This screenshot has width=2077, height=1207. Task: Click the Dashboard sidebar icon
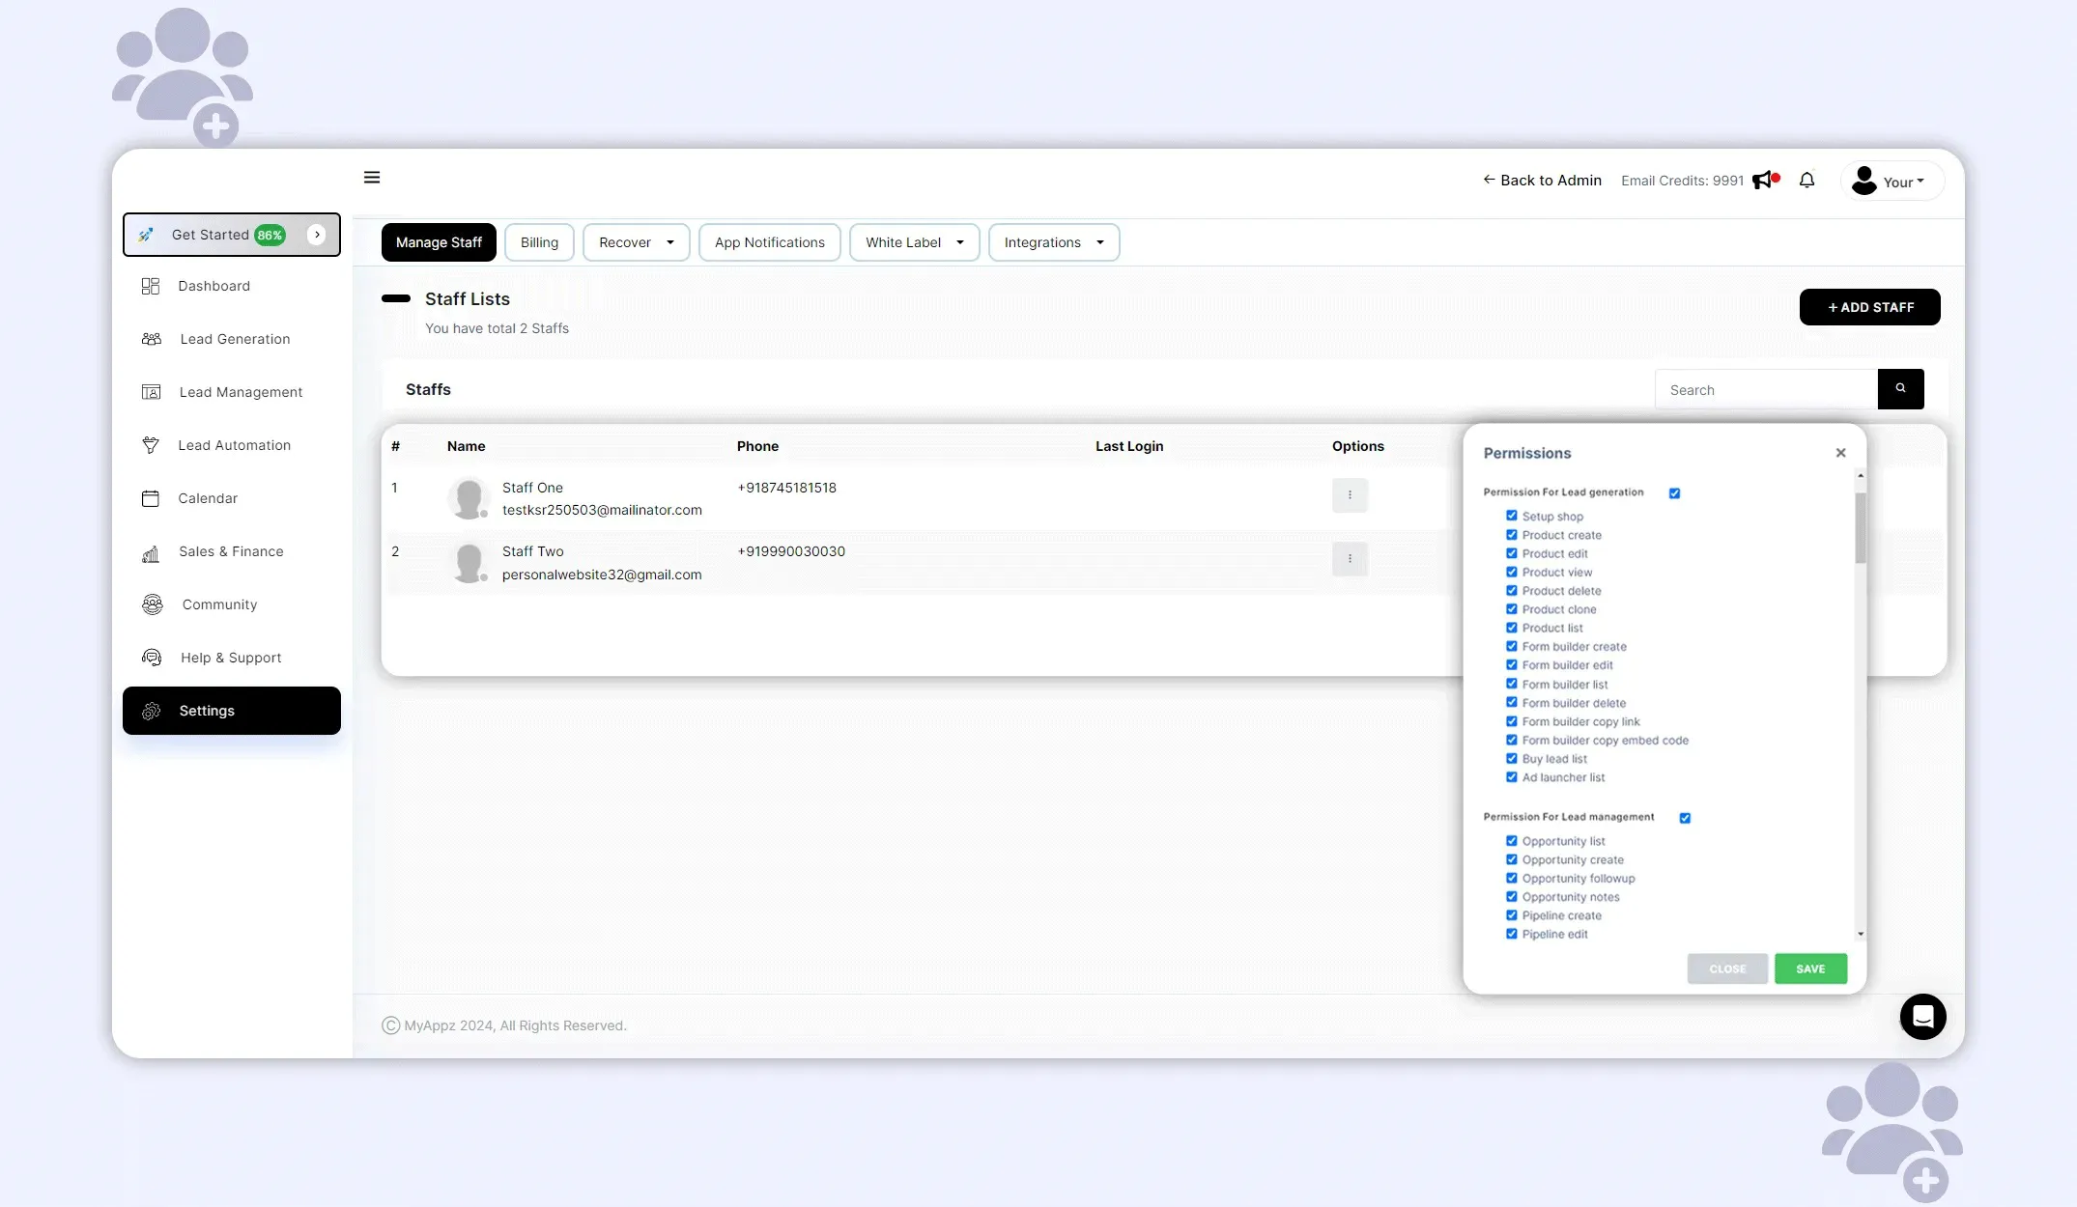tap(151, 286)
